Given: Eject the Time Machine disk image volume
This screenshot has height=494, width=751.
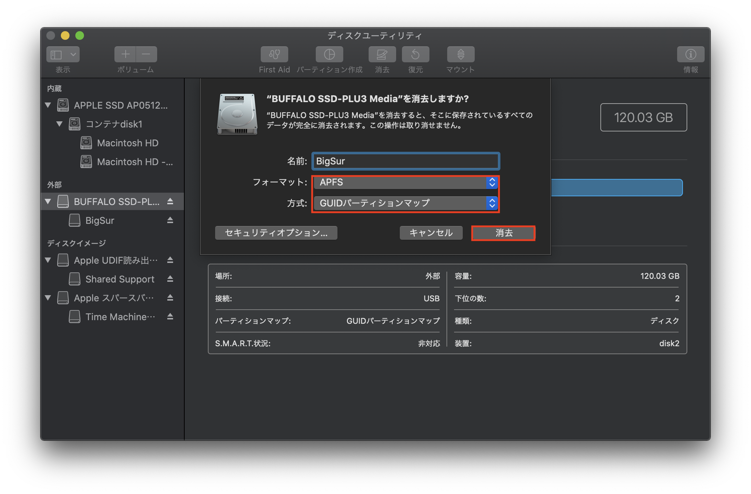Looking at the screenshot, I should click(170, 317).
